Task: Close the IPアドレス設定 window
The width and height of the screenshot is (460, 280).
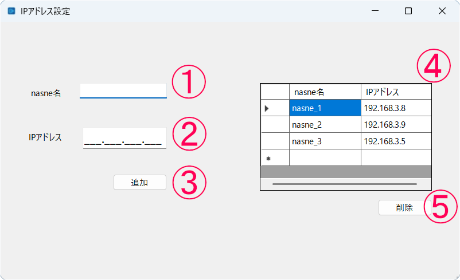Action: tap(442, 11)
